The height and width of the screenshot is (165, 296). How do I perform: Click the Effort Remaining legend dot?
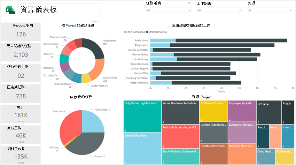[147, 32]
